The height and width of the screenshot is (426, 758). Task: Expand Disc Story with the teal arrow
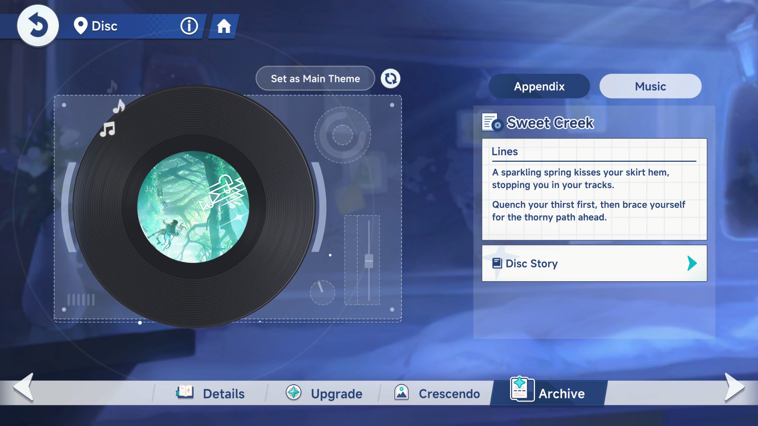pos(692,263)
